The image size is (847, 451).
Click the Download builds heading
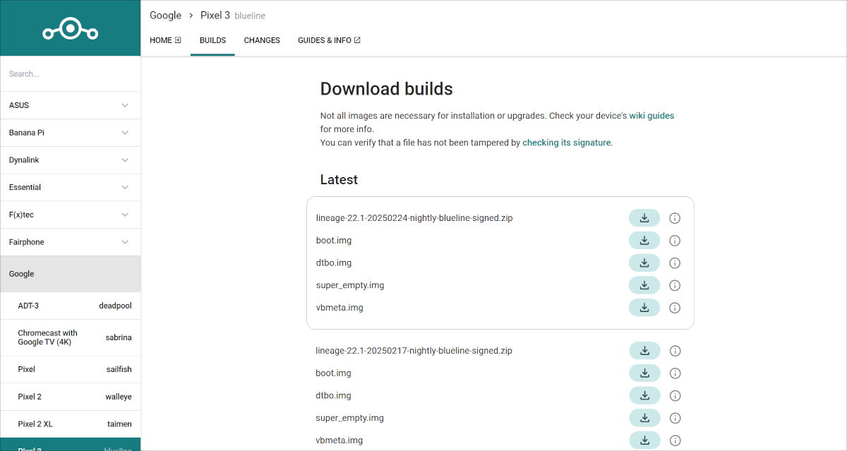(x=387, y=89)
